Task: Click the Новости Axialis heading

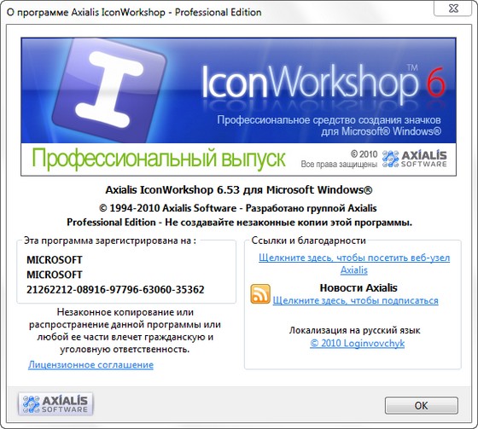Action: [358, 288]
